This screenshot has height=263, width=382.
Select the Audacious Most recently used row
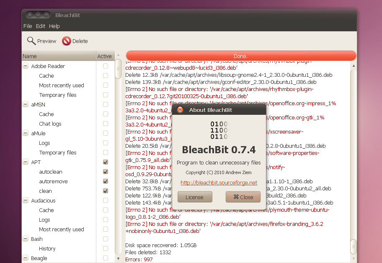coord(68,229)
